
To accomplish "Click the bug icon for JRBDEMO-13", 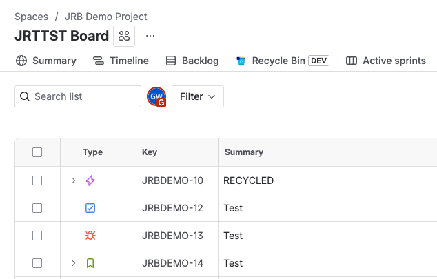I will coord(90,236).
